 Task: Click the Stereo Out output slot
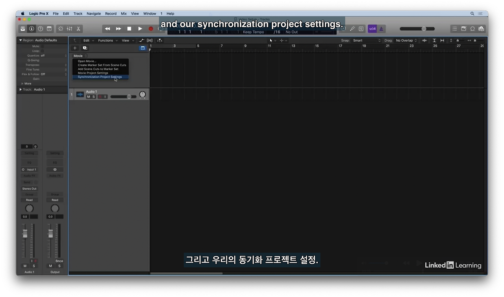[x=29, y=189]
